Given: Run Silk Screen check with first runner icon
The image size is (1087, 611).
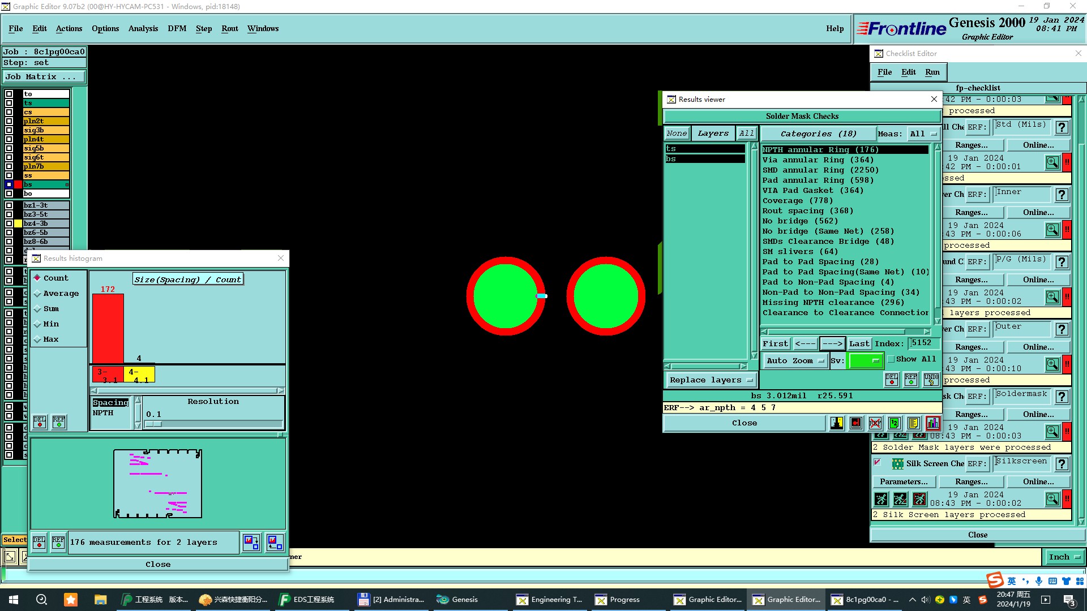Looking at the screenshot, I should 881,499.
